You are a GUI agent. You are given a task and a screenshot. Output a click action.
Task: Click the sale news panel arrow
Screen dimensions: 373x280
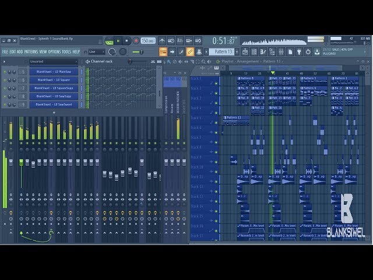coord(365,52)
